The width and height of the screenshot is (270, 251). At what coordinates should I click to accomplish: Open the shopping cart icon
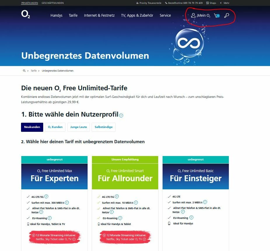coord(217,15)
